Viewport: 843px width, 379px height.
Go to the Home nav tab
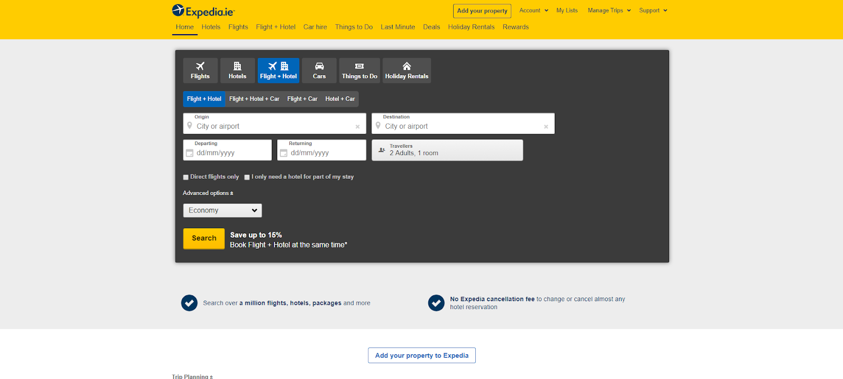coord(185,27)
